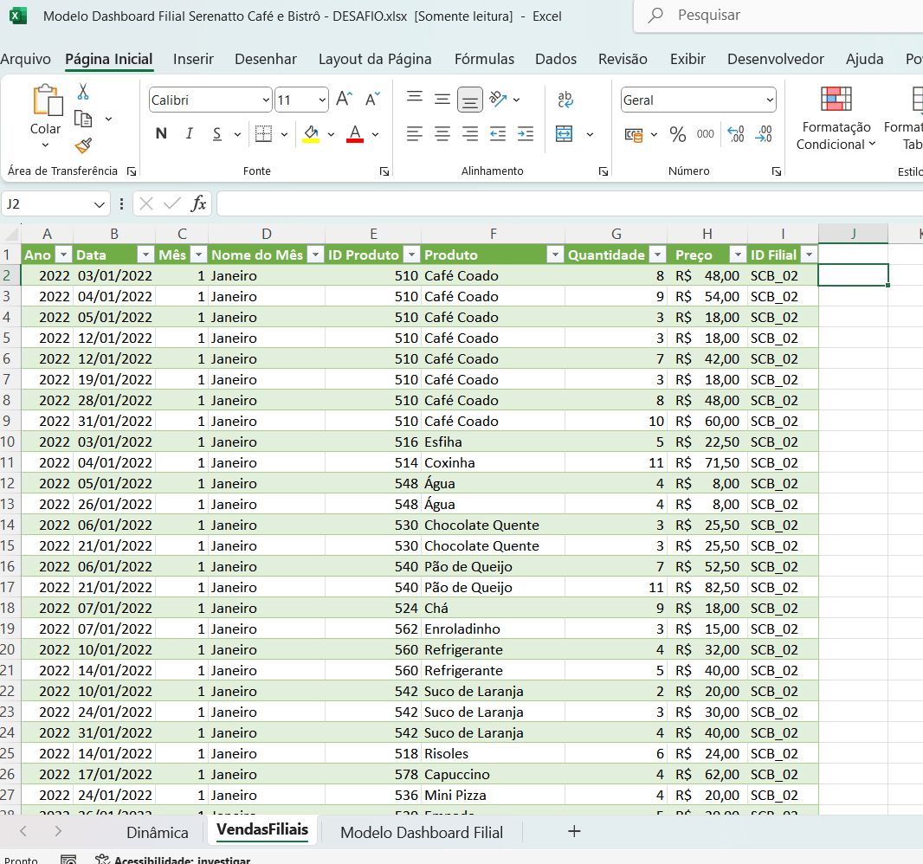Screen dimensions: 923x864
Task: Open the Quantidade filter dropdown
Action: tap(657, 255)
